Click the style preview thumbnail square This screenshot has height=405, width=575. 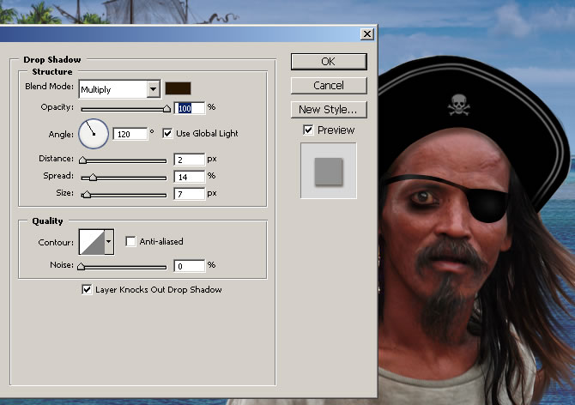[x=329, y=171]
